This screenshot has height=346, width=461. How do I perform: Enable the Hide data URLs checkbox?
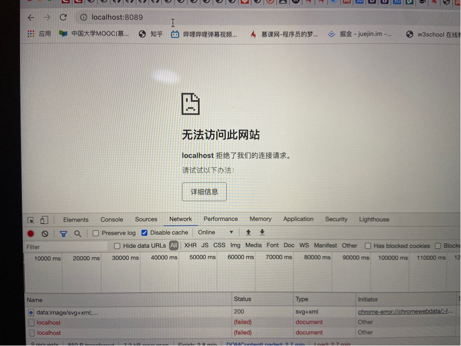click(117, 246)
